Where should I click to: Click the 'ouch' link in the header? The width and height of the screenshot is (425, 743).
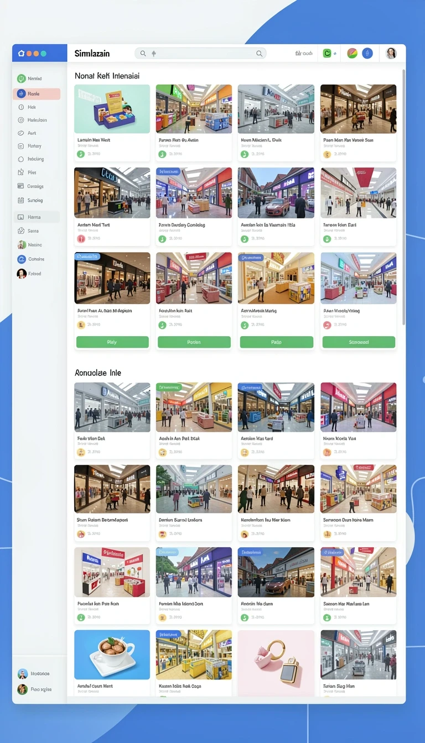307,54
